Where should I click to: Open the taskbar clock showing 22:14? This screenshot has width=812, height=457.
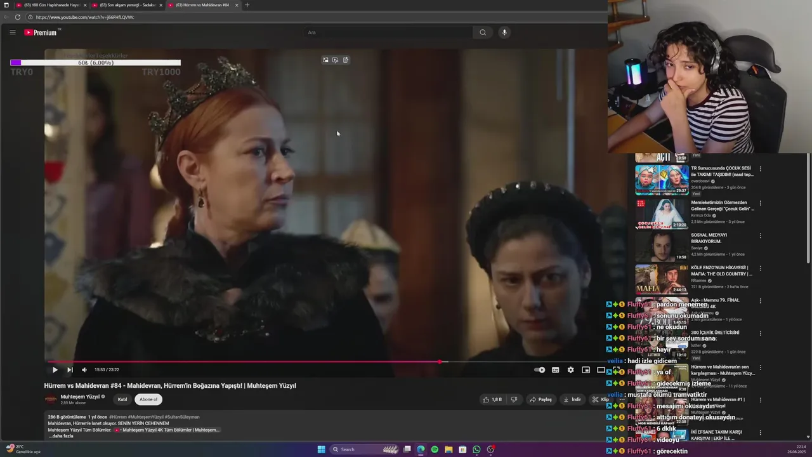click(796, 449)
